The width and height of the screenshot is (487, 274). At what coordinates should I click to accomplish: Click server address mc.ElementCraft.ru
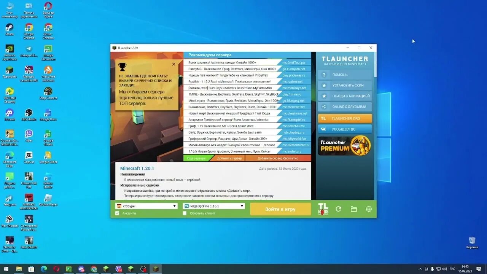point(296,145)
